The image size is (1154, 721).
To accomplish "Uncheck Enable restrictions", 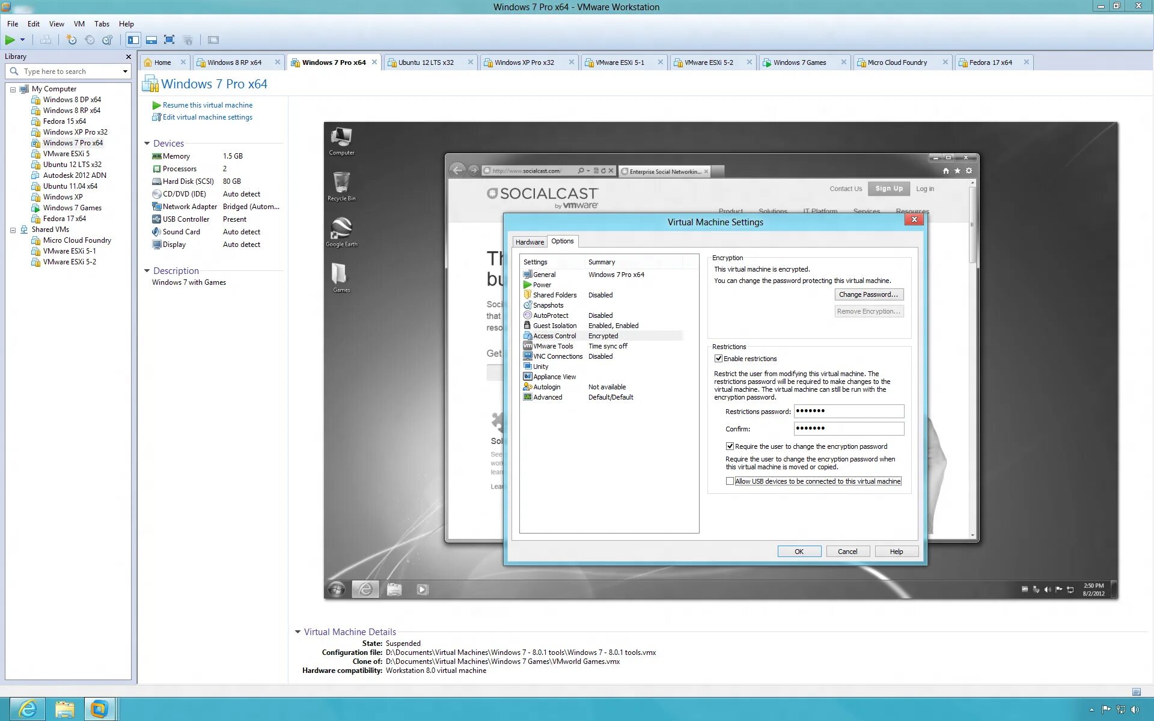I will pyautogui.click(x=719, y=358).
